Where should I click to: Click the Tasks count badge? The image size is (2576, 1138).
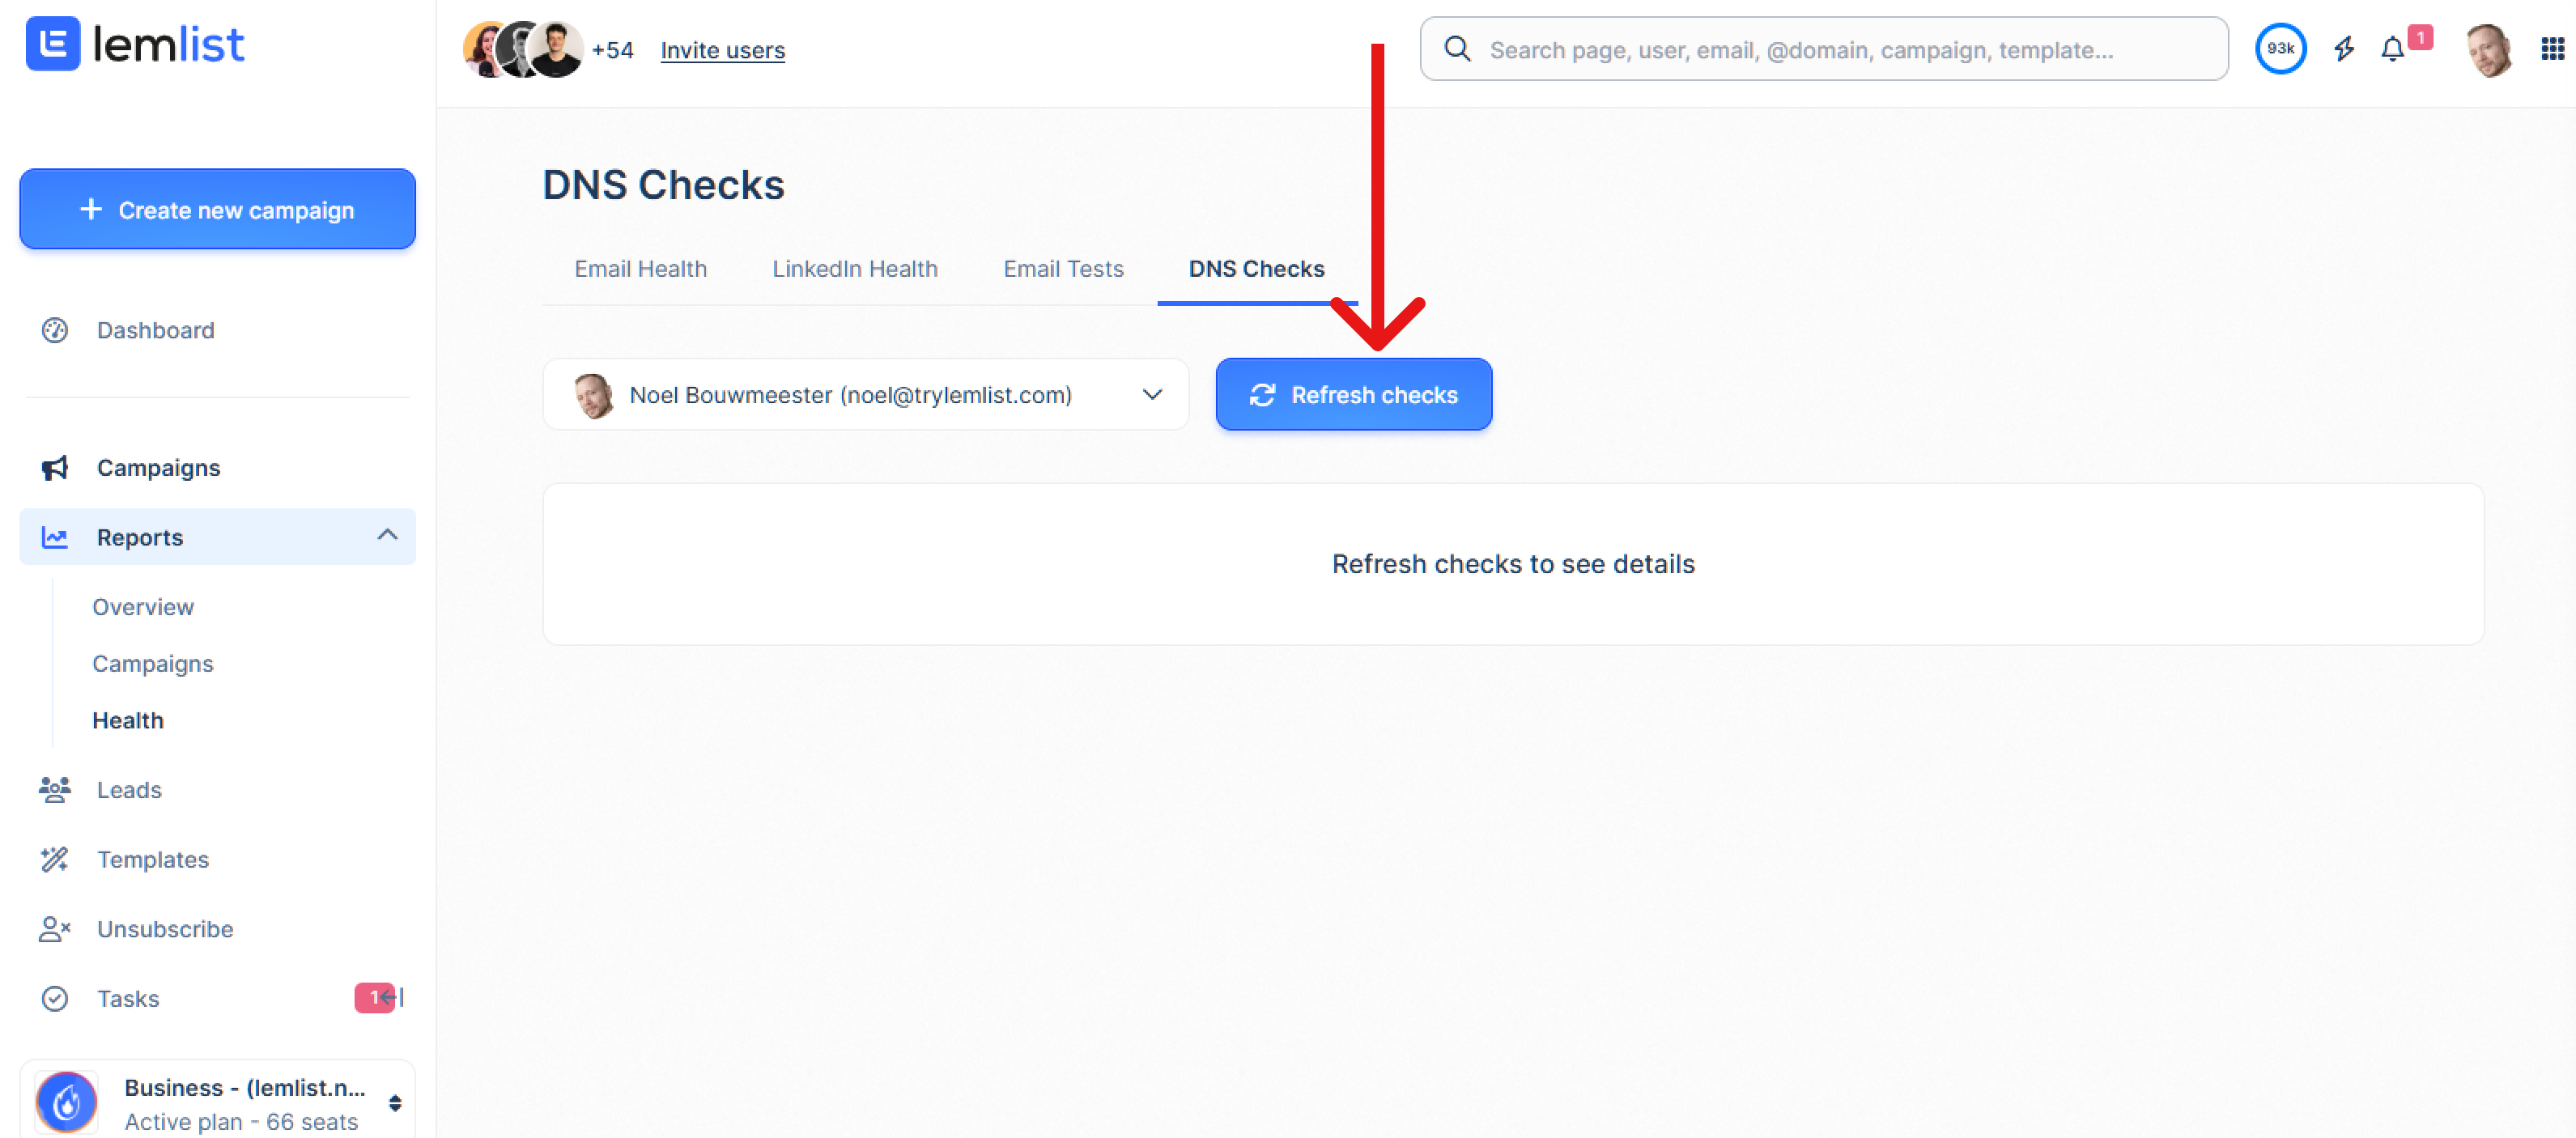coord(375,998)
